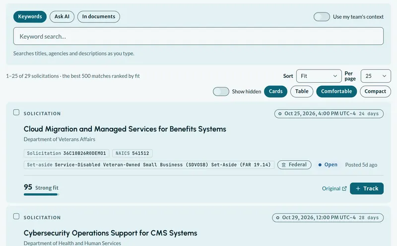Click Solicitation 36C10B26R0DEM01 tag
397x246 pixels.
[x=66, y=153]
